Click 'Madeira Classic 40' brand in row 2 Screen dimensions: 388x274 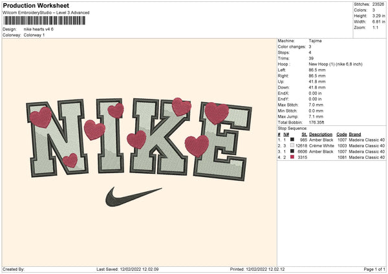367,145
